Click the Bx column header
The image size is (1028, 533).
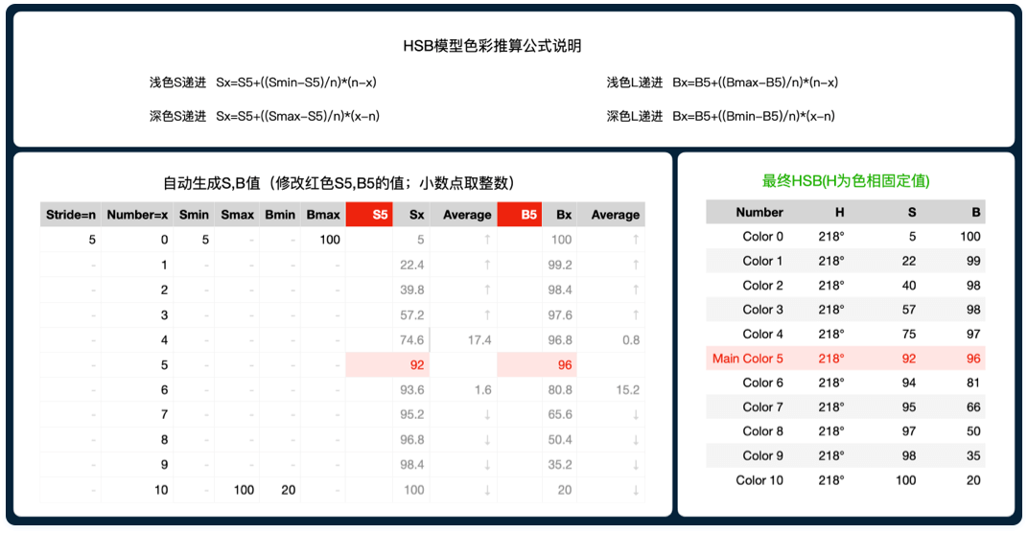560,215
